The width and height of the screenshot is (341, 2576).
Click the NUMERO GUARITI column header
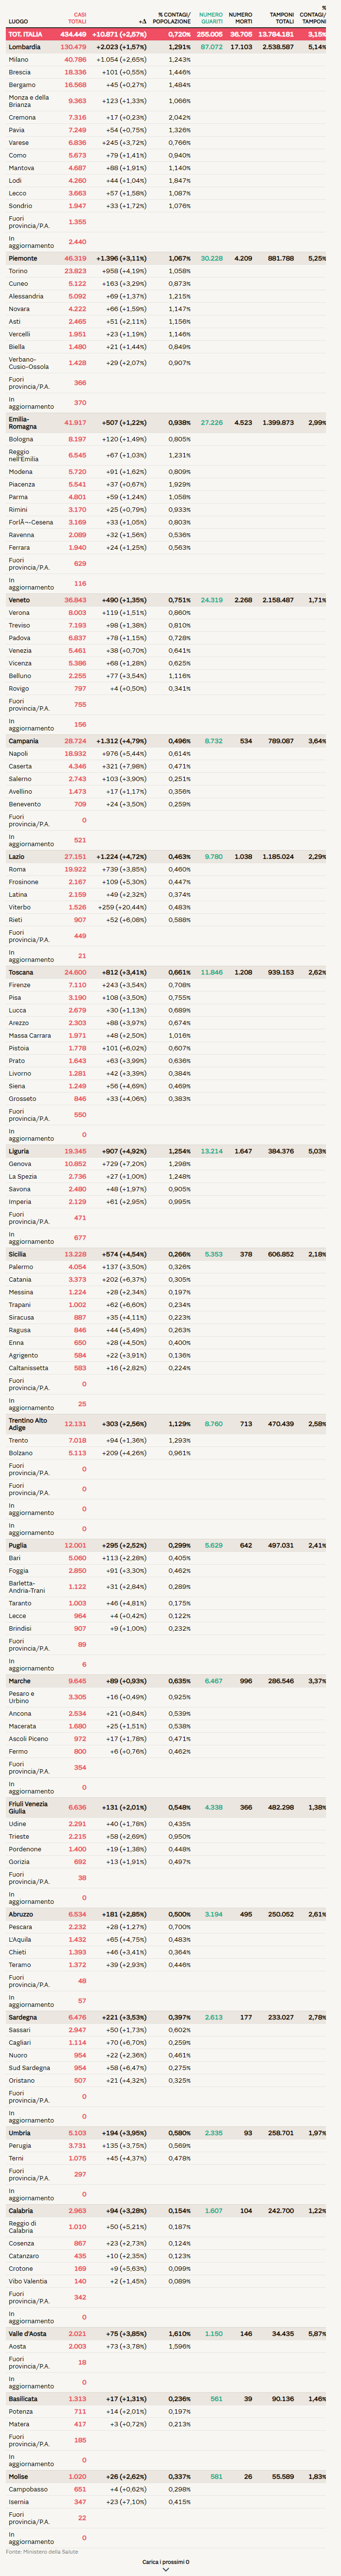[x=211, y=18]
